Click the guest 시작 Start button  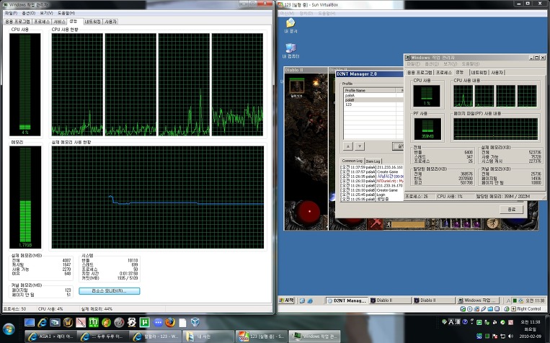(287, 300)
